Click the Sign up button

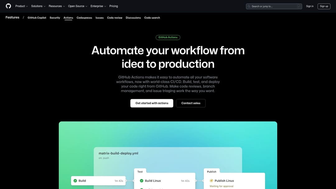coord(324,6)
